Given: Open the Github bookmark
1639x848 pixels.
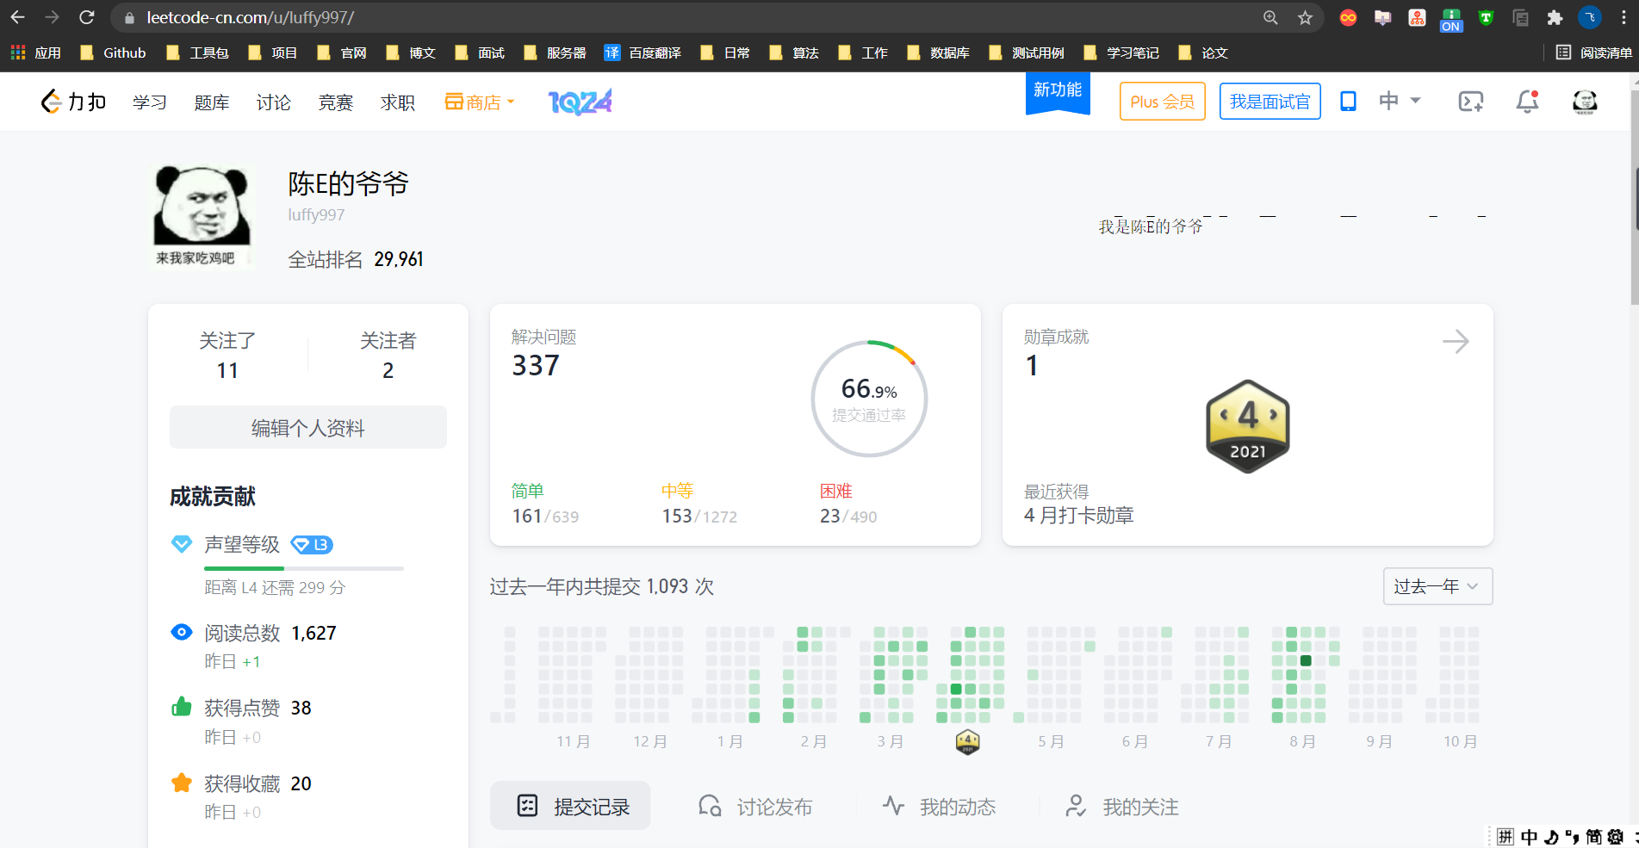Looking at the screenshot, I should point(113,53).
